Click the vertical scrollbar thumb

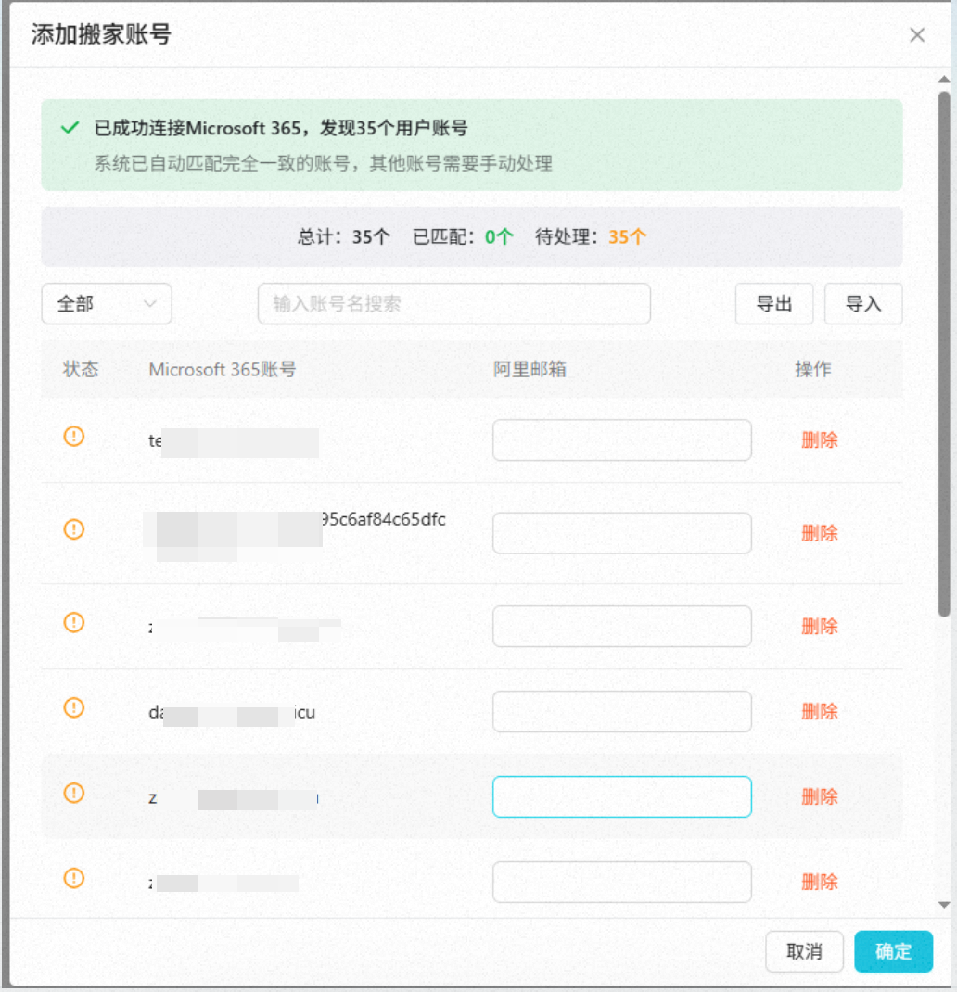(x=944, y=352)
